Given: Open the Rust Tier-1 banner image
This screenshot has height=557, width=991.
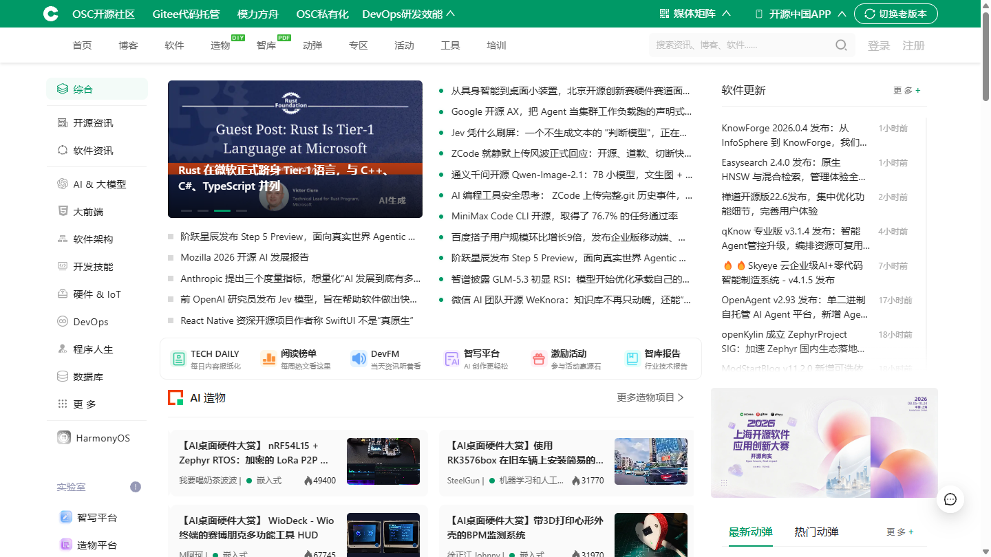Looking at the screenshot, I should click(x=295, y=149).
